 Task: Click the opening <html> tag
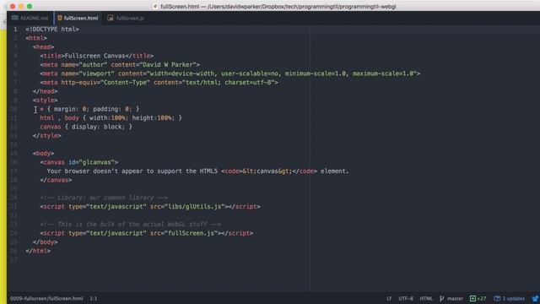[x=36, y=38]
